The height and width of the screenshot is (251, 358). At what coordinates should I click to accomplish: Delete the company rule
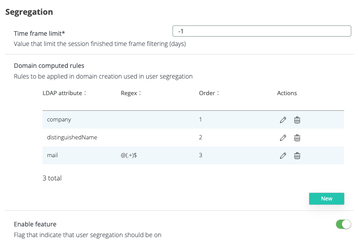click(x=297, y=120)
